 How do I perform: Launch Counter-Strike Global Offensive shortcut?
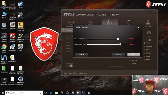(x=20, y=27)
